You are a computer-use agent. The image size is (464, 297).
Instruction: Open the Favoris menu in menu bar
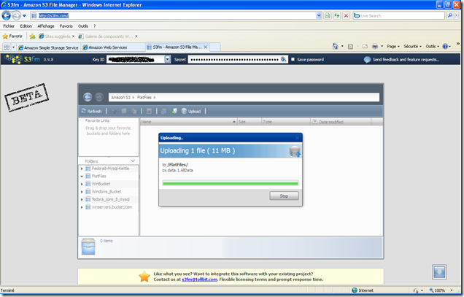[x=66, y=26]
